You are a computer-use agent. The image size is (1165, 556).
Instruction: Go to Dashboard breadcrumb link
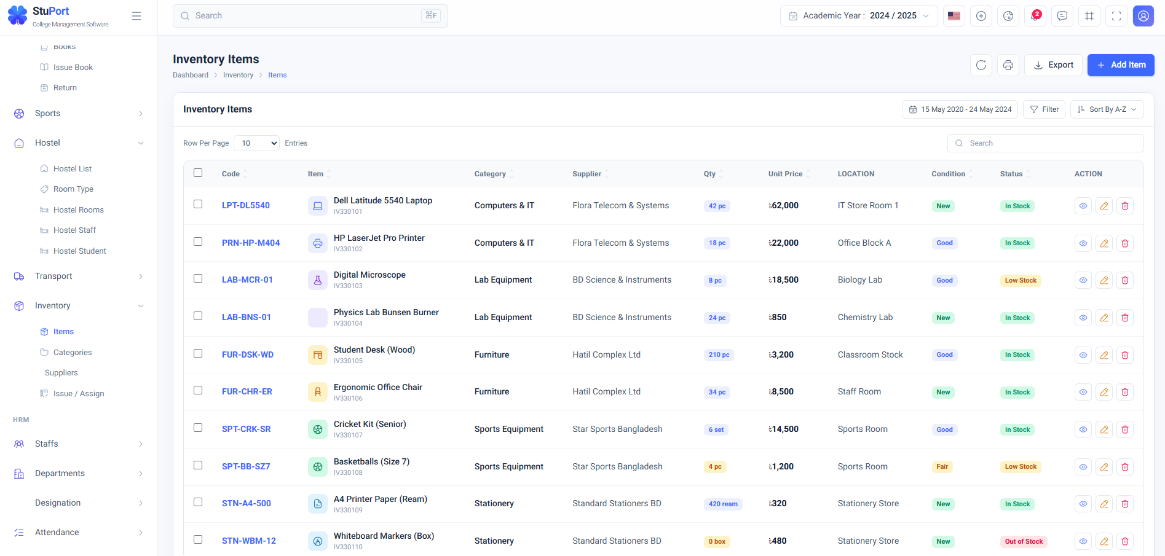point(191,75)
